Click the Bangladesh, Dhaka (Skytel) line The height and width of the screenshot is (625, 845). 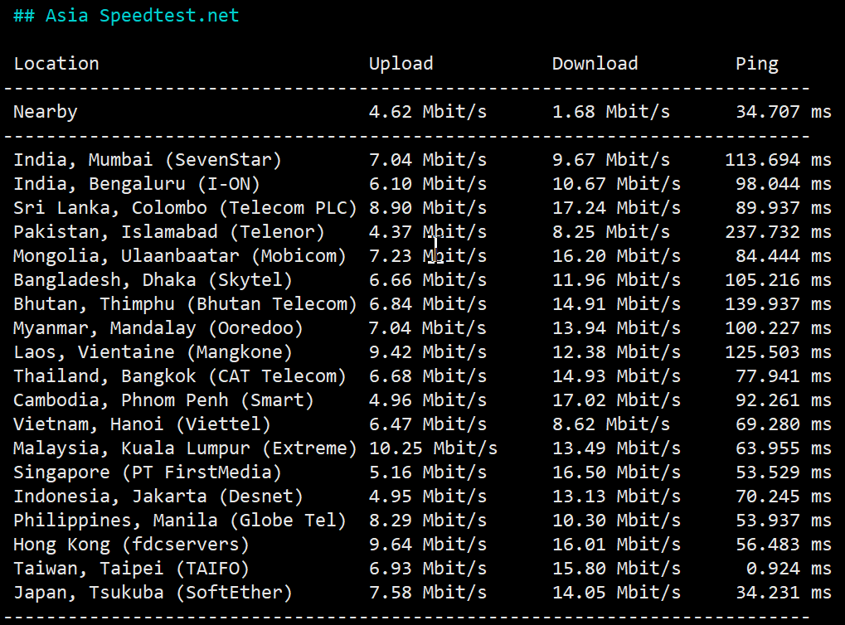tap(422, 280)
